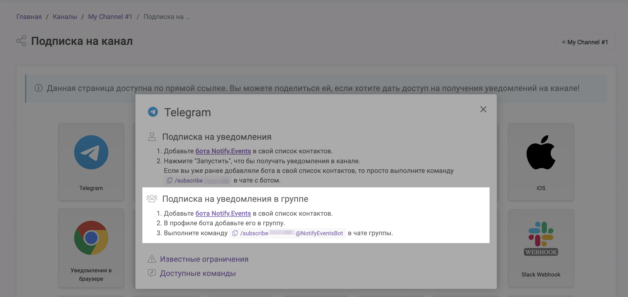Click the Подписка на уведомления heading
628x297 pixels.
(217, 137)
